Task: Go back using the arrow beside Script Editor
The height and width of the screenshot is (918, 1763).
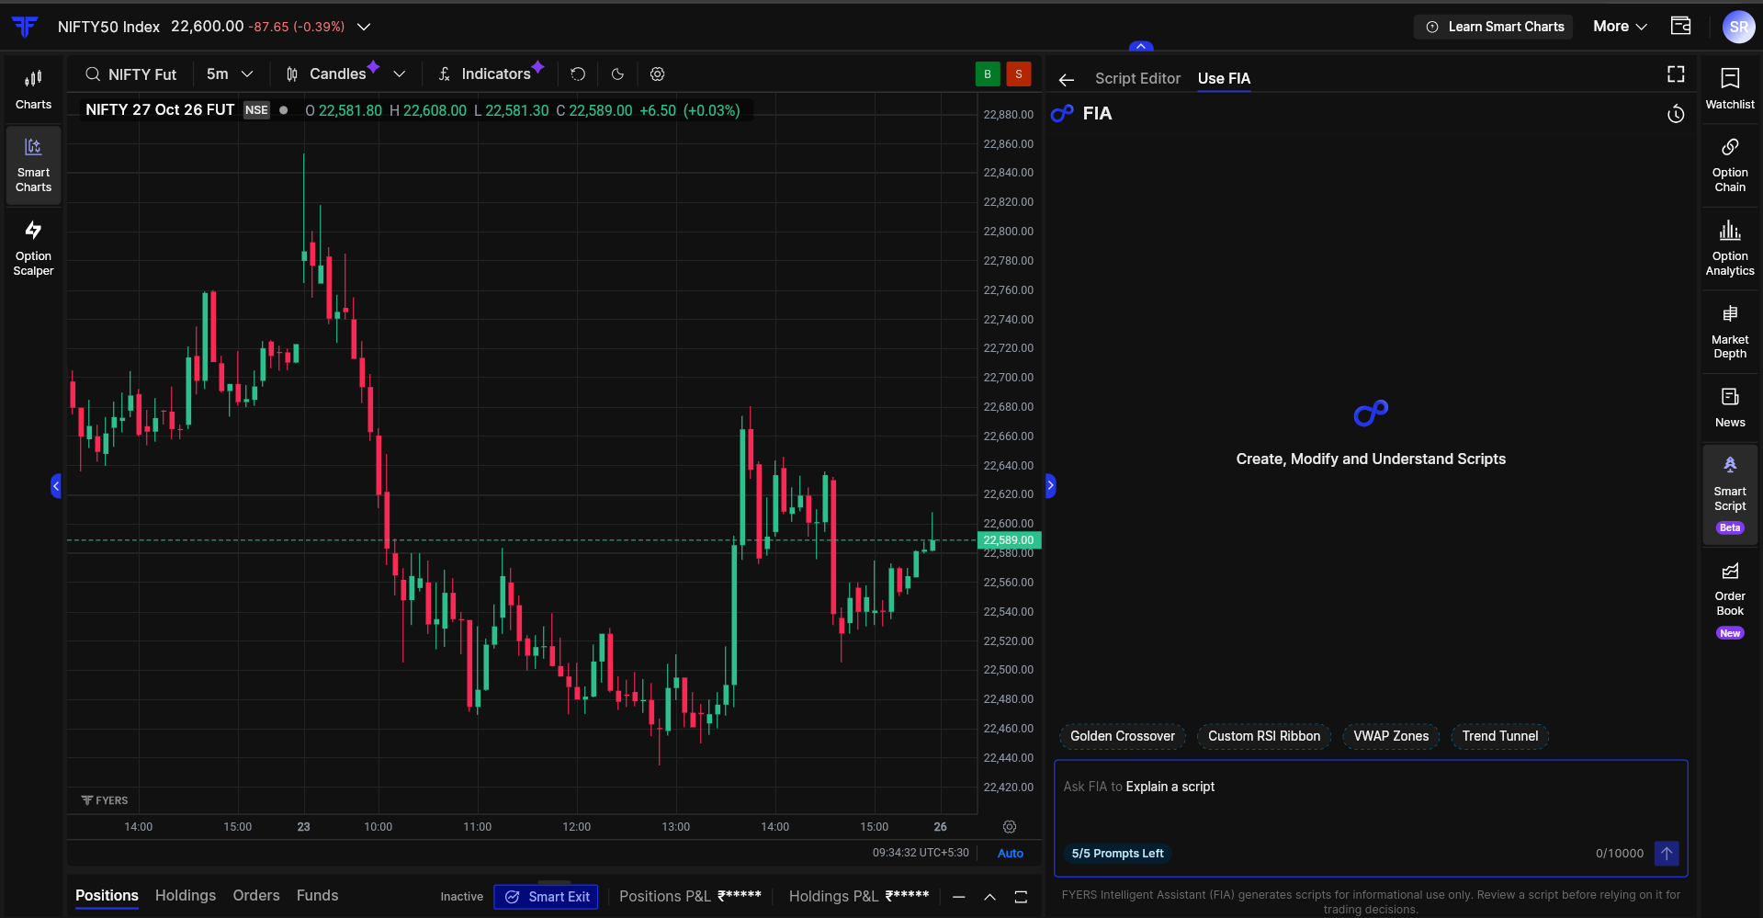Action: [x=1066, y=80]
